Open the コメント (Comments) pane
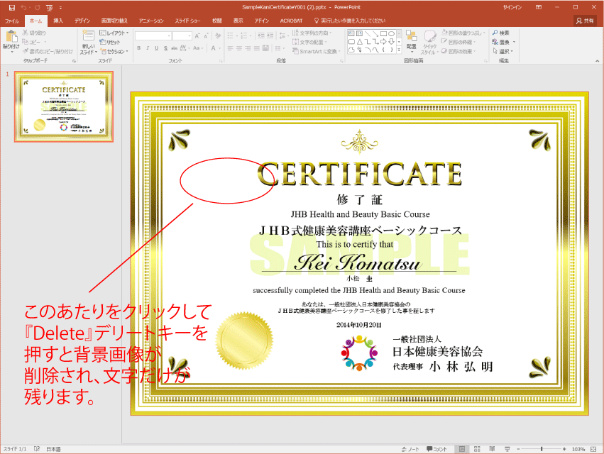Image resolution: width=604 pixels, height=454 pixels. 436,449
